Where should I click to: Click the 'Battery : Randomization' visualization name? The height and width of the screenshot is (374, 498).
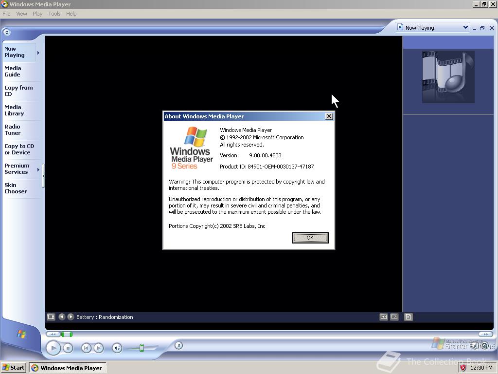click(105, 317)
